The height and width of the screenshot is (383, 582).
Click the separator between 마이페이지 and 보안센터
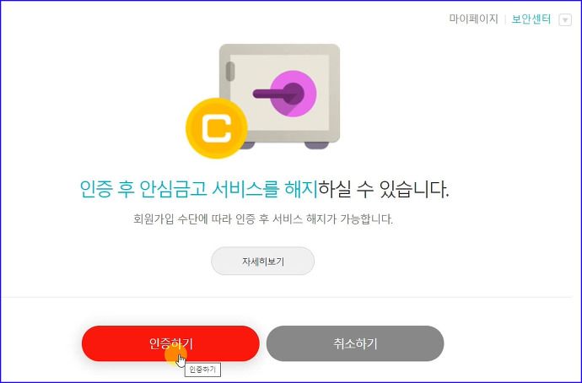coord(504,19)
